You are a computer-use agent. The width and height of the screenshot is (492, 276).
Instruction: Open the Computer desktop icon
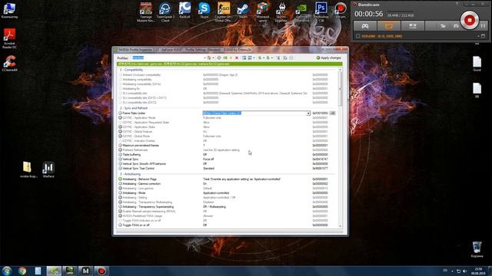click(x=9, y=10)
